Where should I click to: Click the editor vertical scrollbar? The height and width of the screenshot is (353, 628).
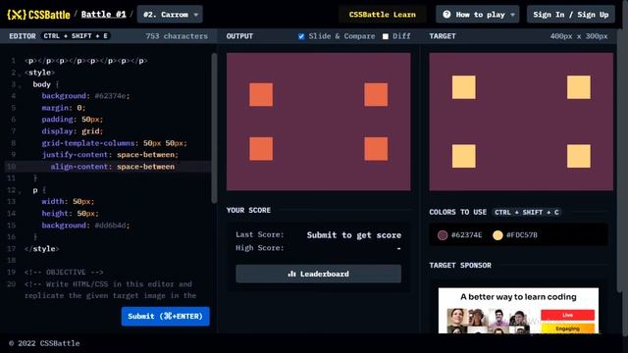click(214, 128)
